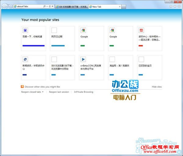183x156 pixels.
Task: Click the cnBeta.COM tile favicon
Action: [83, 59]
